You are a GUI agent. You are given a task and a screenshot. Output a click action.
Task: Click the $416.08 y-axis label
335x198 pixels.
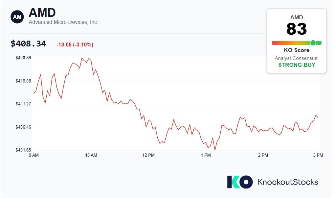pos(23,81)
